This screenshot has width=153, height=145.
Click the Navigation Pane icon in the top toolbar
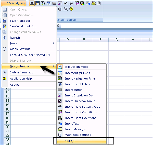pyautogui.click(x=43, y=3)
